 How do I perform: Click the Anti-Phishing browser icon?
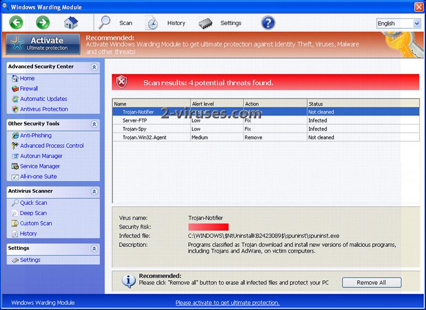pos(15,136)
